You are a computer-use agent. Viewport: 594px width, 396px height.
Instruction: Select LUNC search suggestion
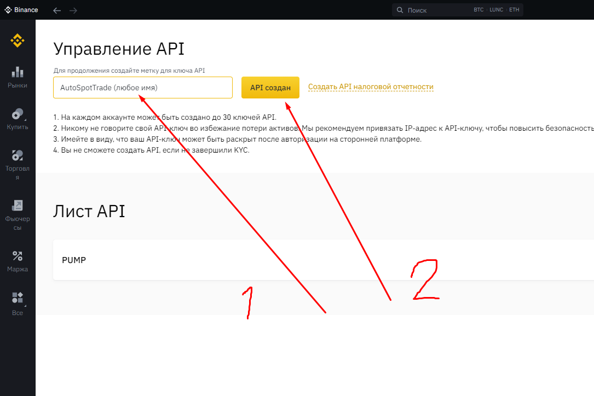[496, 10]
